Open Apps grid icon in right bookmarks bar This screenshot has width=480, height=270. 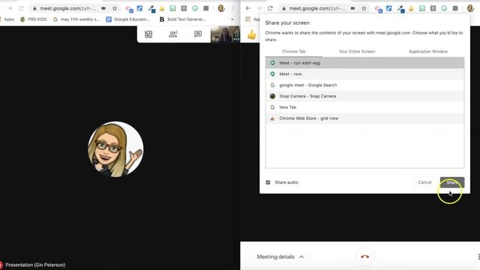[x=248, y=19]
